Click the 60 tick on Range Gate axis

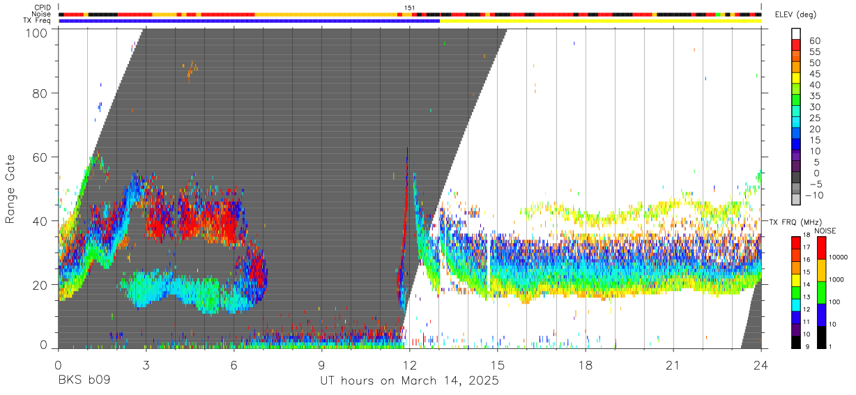coord(40,157)
